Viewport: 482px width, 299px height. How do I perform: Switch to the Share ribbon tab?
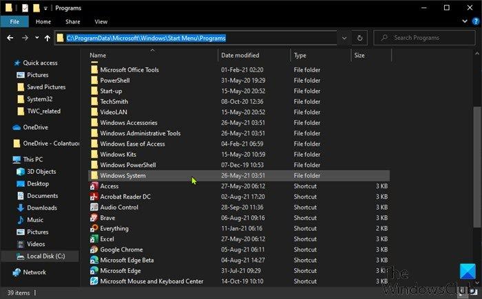tap(73, 21)
